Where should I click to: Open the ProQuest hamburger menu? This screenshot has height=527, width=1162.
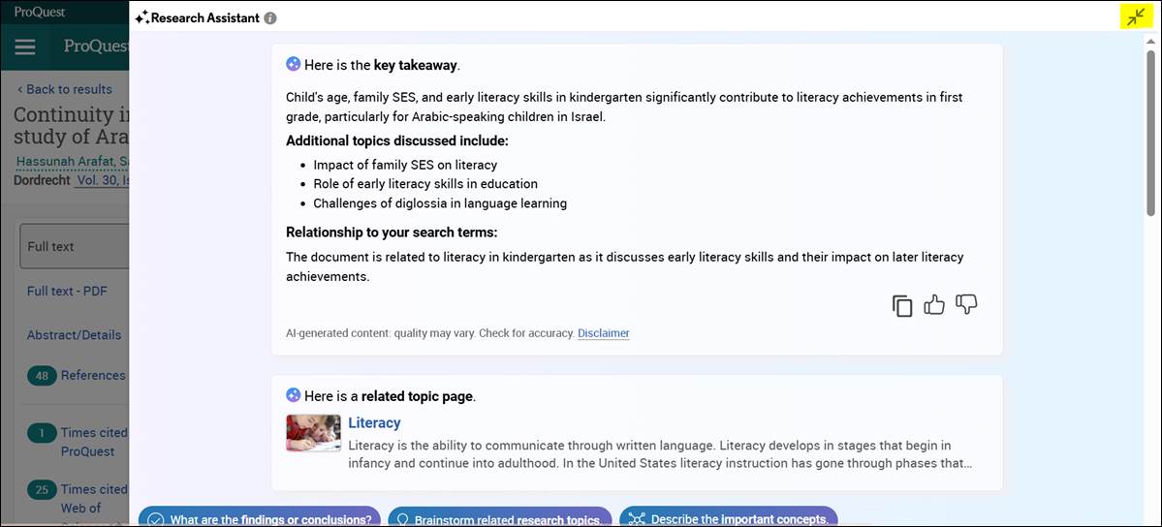coord(25,47)
